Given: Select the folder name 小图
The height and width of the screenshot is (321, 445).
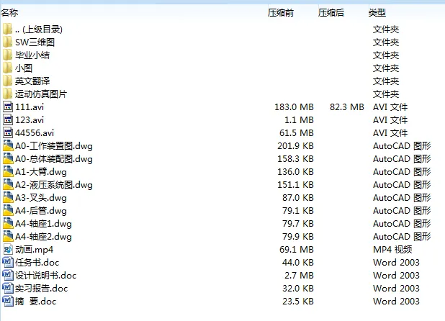Looking at the screenshot, I should tap(24, 68).
